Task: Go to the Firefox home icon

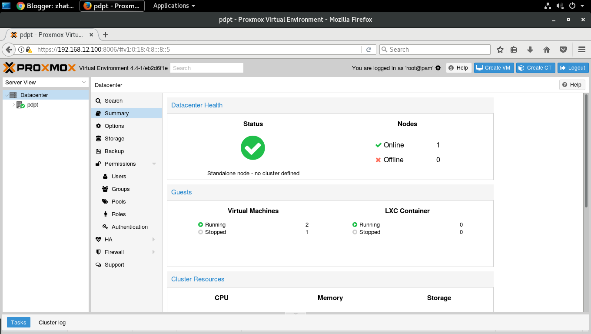Action: pos(547,50)
